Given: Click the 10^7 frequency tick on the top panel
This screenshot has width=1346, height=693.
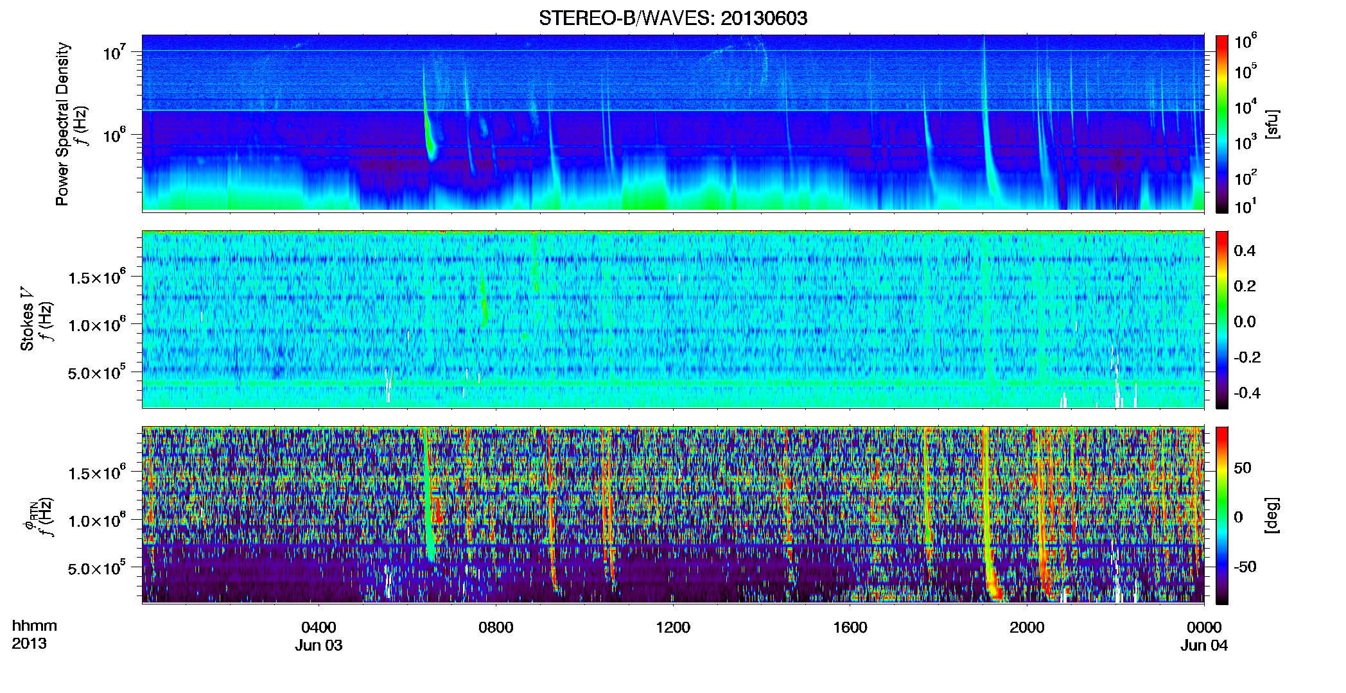Looking at the screenshot, I should (x=114, y=51).
